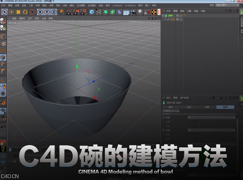Open the viewport 显示 menu

click(x=30, y=18)
